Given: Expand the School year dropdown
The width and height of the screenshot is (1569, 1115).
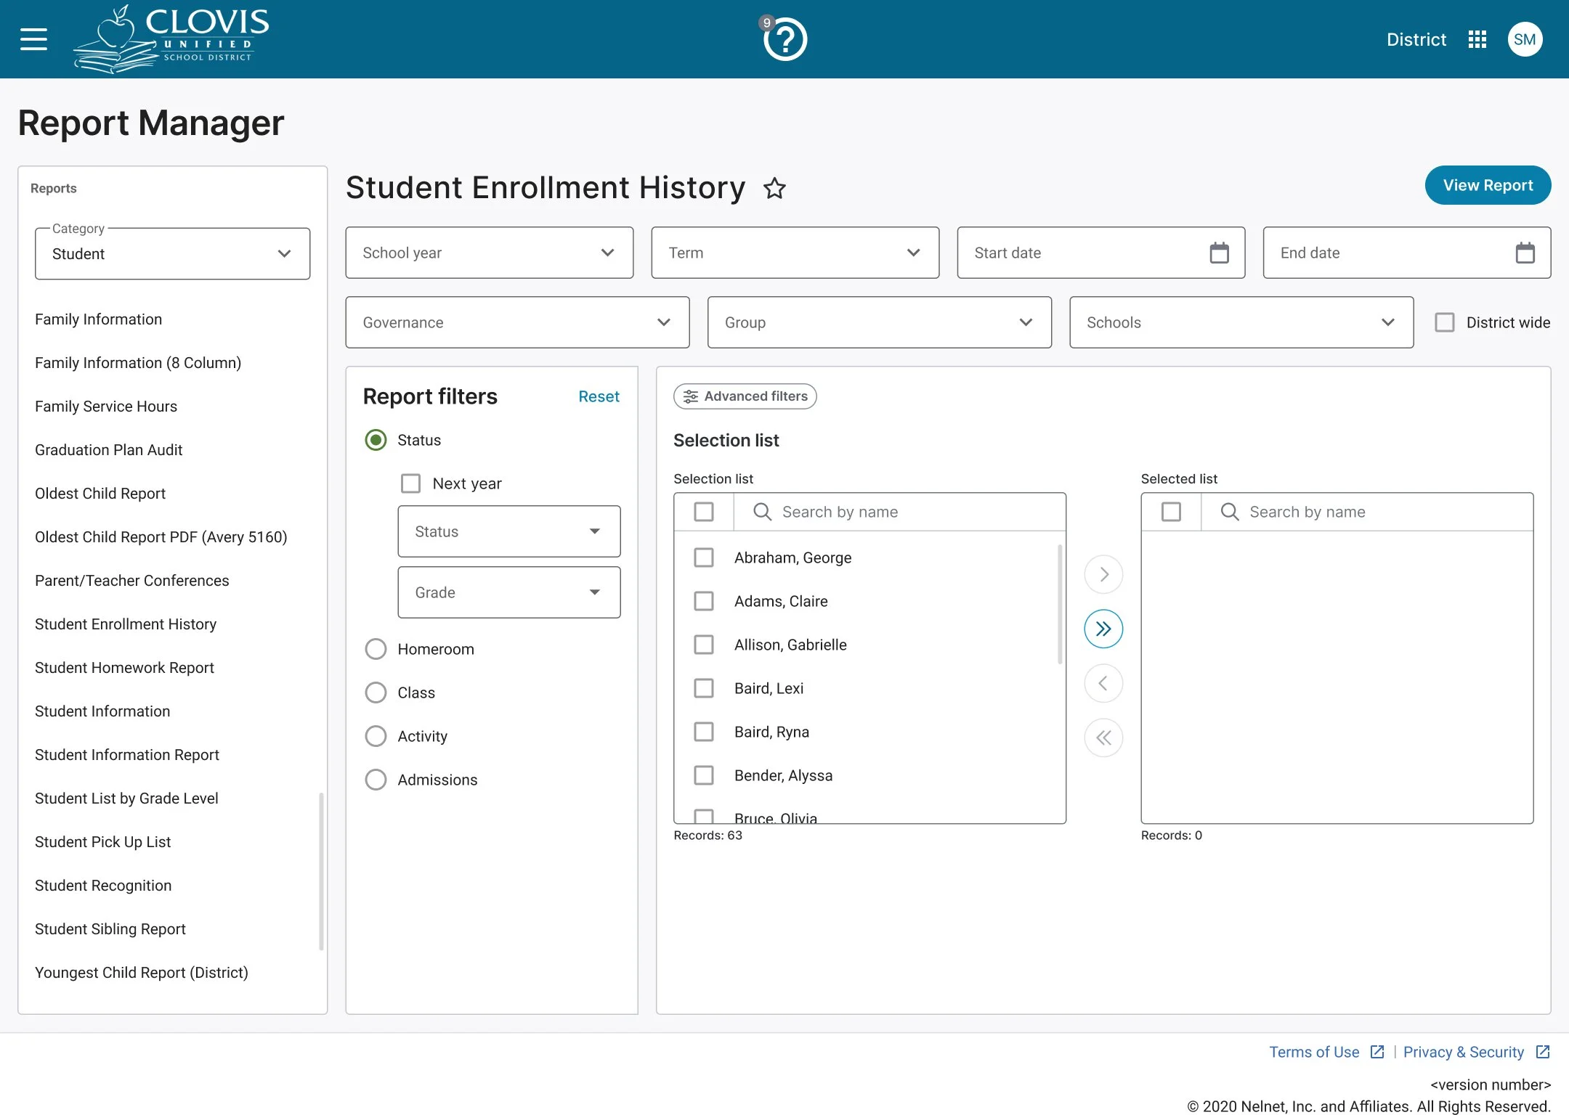Looking at the screenshot, I should pos(489,253).
